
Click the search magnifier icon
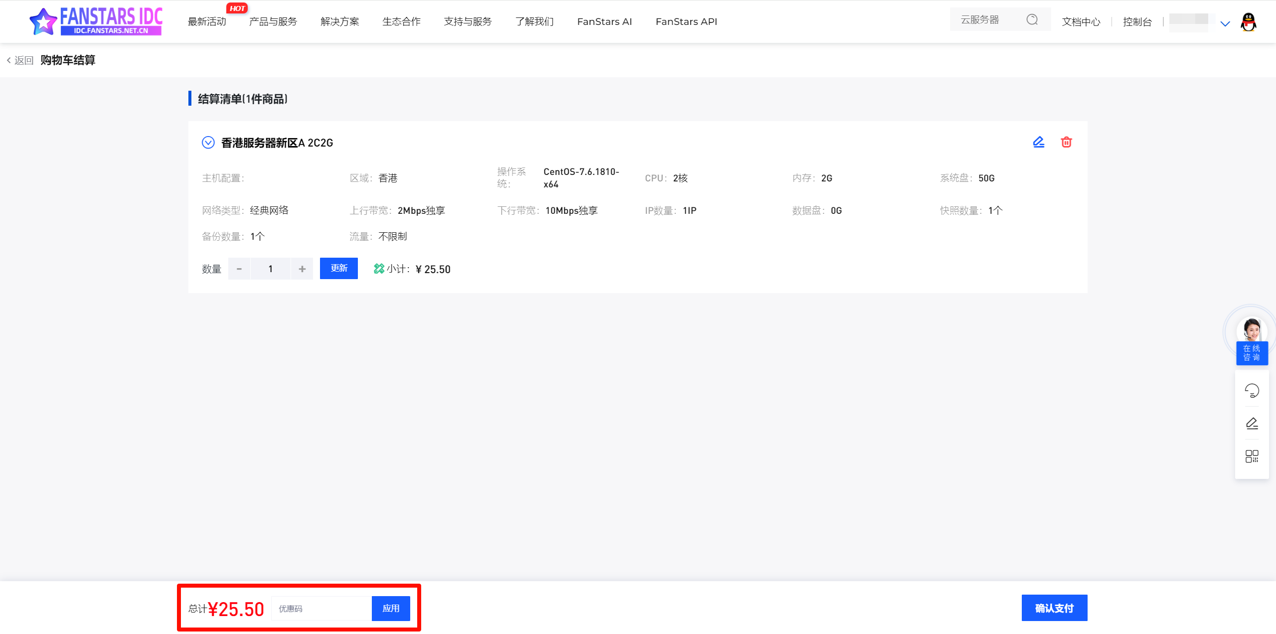[x=1032, y=20]
